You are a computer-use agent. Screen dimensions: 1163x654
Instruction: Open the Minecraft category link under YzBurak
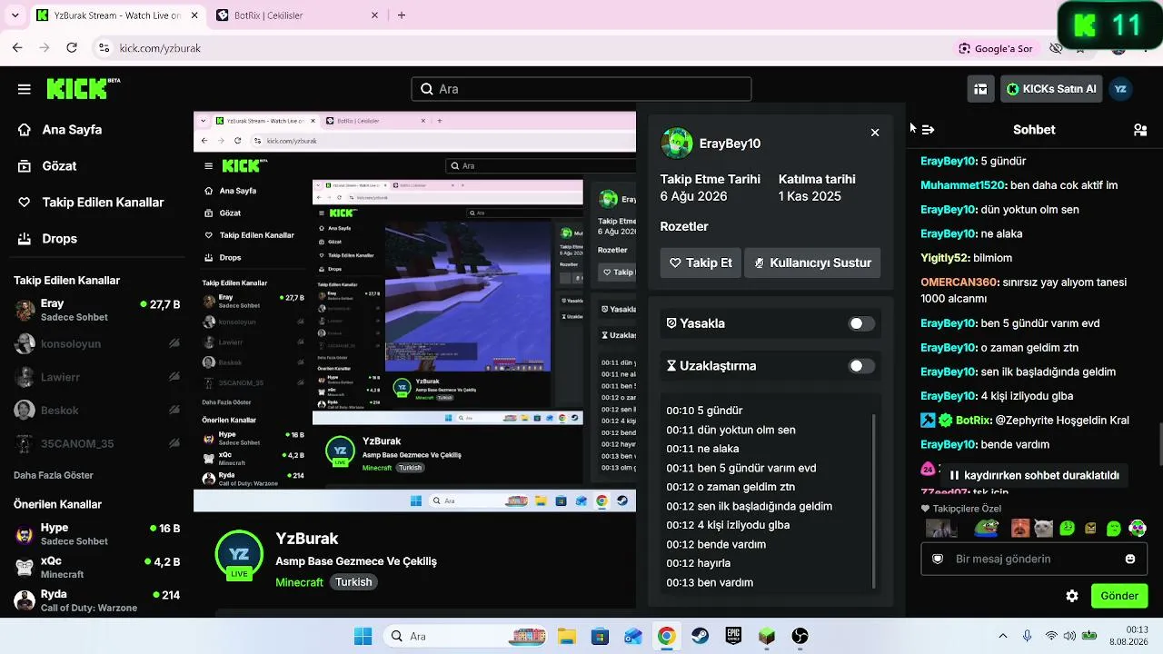click(x=299, y=582)
